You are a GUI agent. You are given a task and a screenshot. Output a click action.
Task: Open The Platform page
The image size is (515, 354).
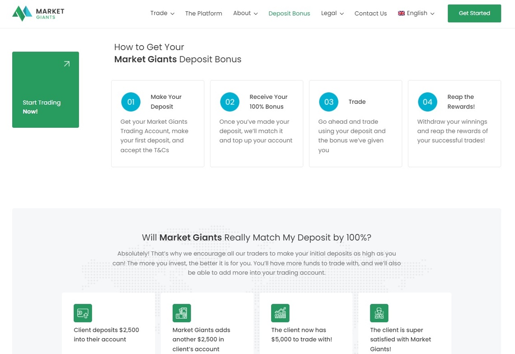[x=204, y=14]
